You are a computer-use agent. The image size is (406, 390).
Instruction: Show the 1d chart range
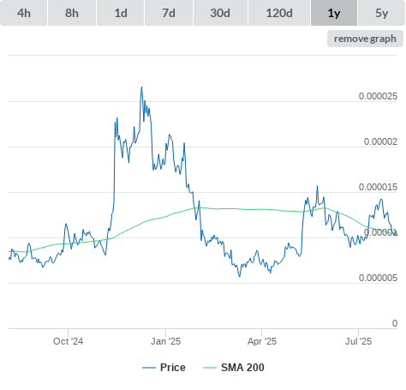pyautogui.click(x=121, y=13)
